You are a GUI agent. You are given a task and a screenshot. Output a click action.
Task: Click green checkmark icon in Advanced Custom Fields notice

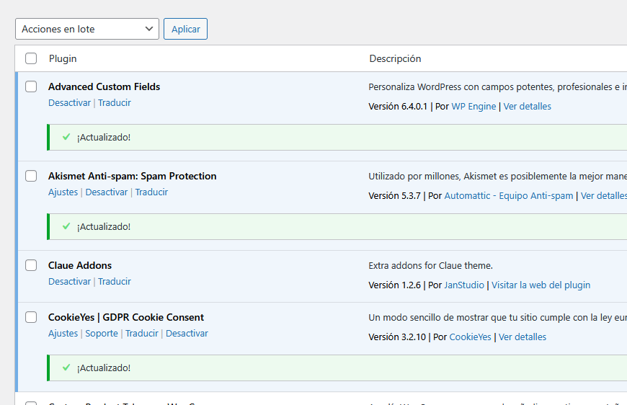[x=66, y=137]
